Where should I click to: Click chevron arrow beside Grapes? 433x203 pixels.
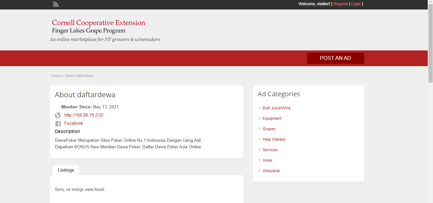(x=260, y=129)
